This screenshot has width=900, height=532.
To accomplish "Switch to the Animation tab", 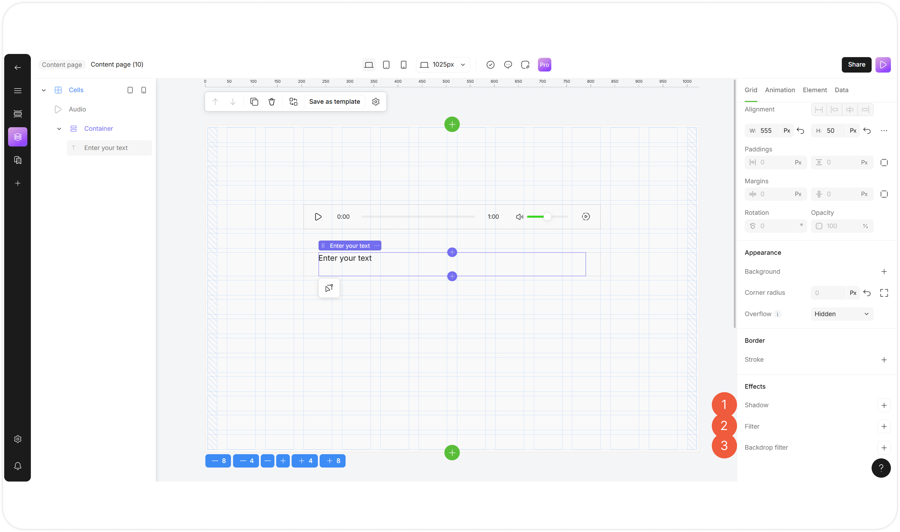I will 779,90.
